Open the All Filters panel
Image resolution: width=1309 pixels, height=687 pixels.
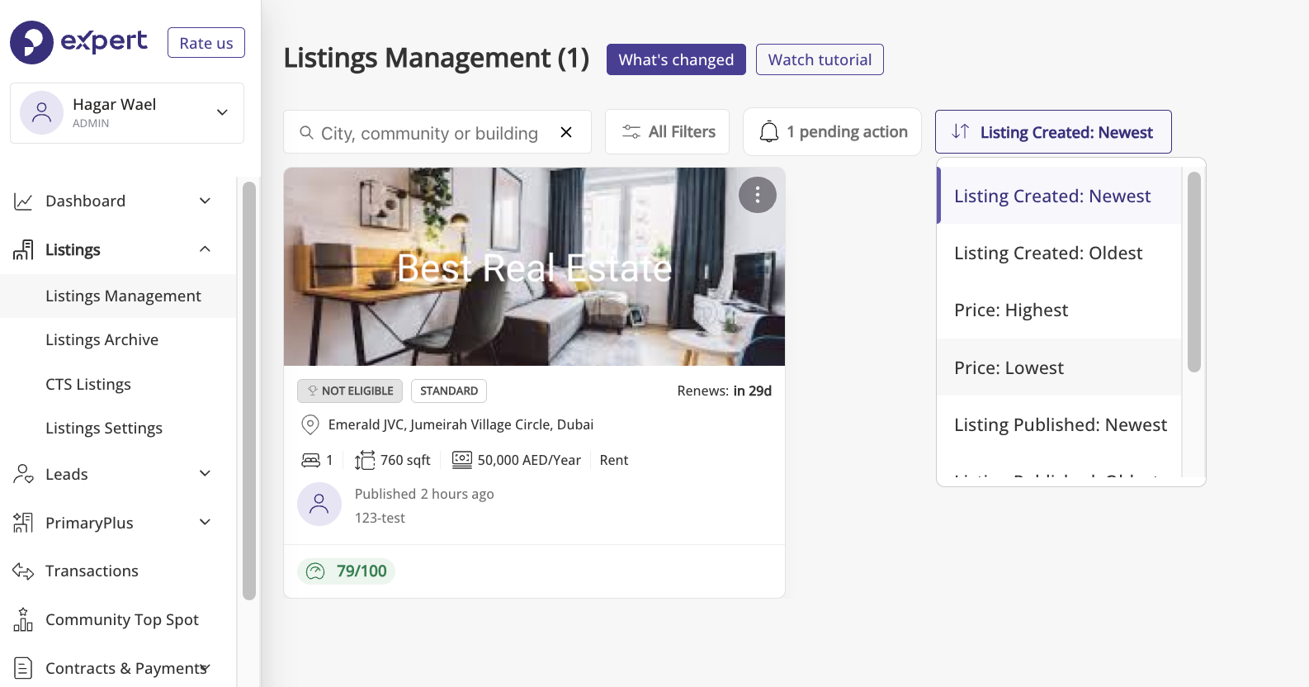667,132
